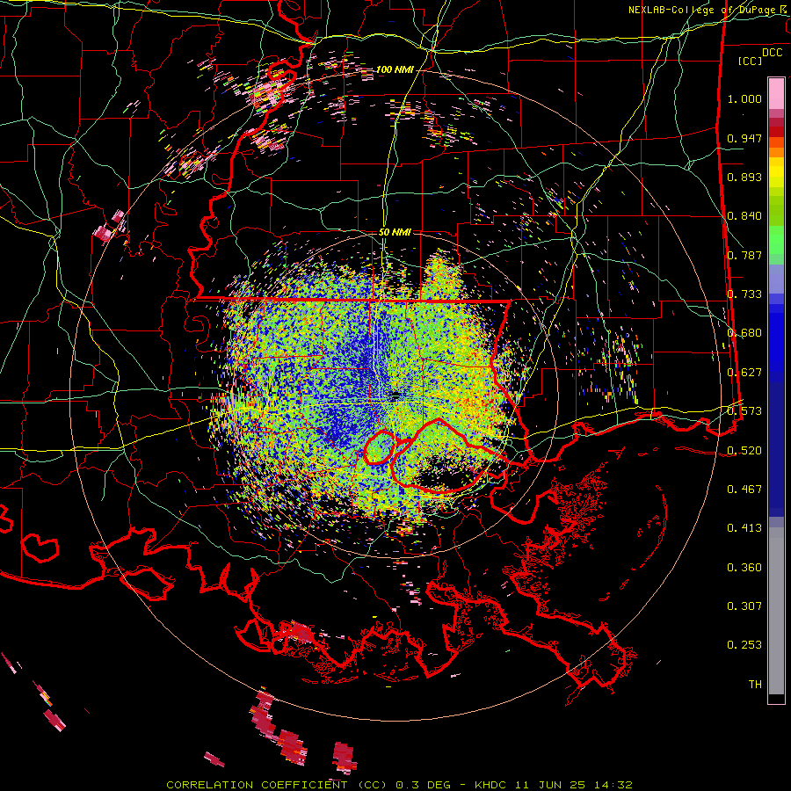Click the DCC label above the color bar
This screenshot has height=791, width=791.
click(x=772, y=53)
